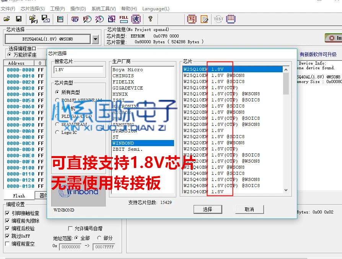The image size is (342, 259).
Task: Open the Language(L) menu
Action: coord(156,9)
